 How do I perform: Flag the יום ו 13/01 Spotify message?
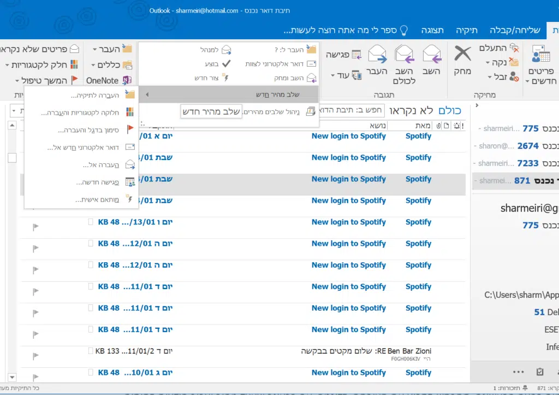pos(35,227)
